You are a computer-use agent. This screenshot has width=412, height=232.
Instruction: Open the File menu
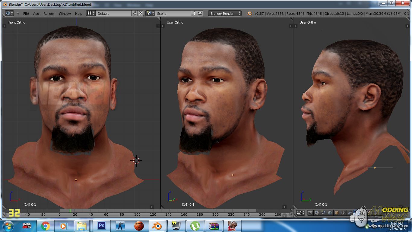tap(26, 14)
